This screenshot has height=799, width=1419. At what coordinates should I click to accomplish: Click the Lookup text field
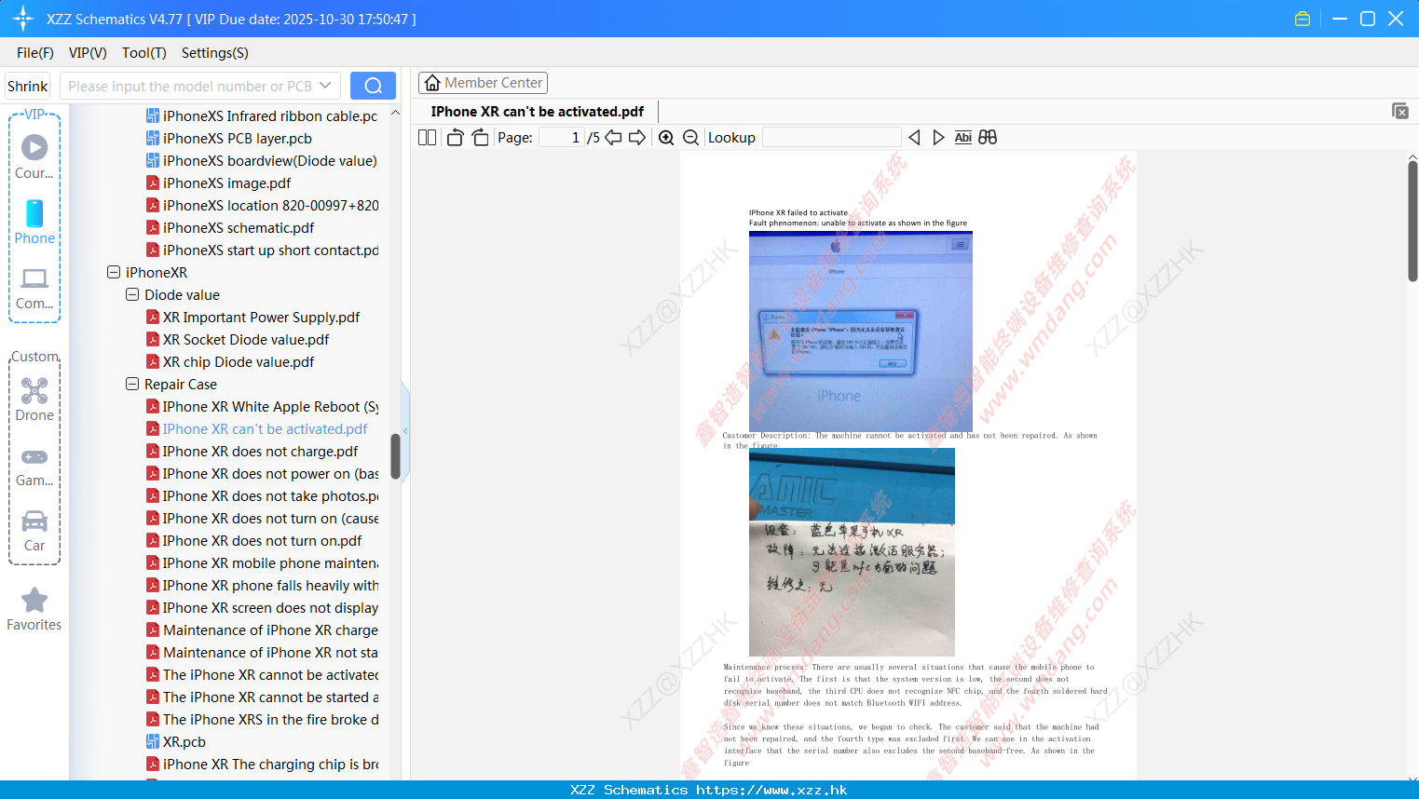(x=832, y=137)
